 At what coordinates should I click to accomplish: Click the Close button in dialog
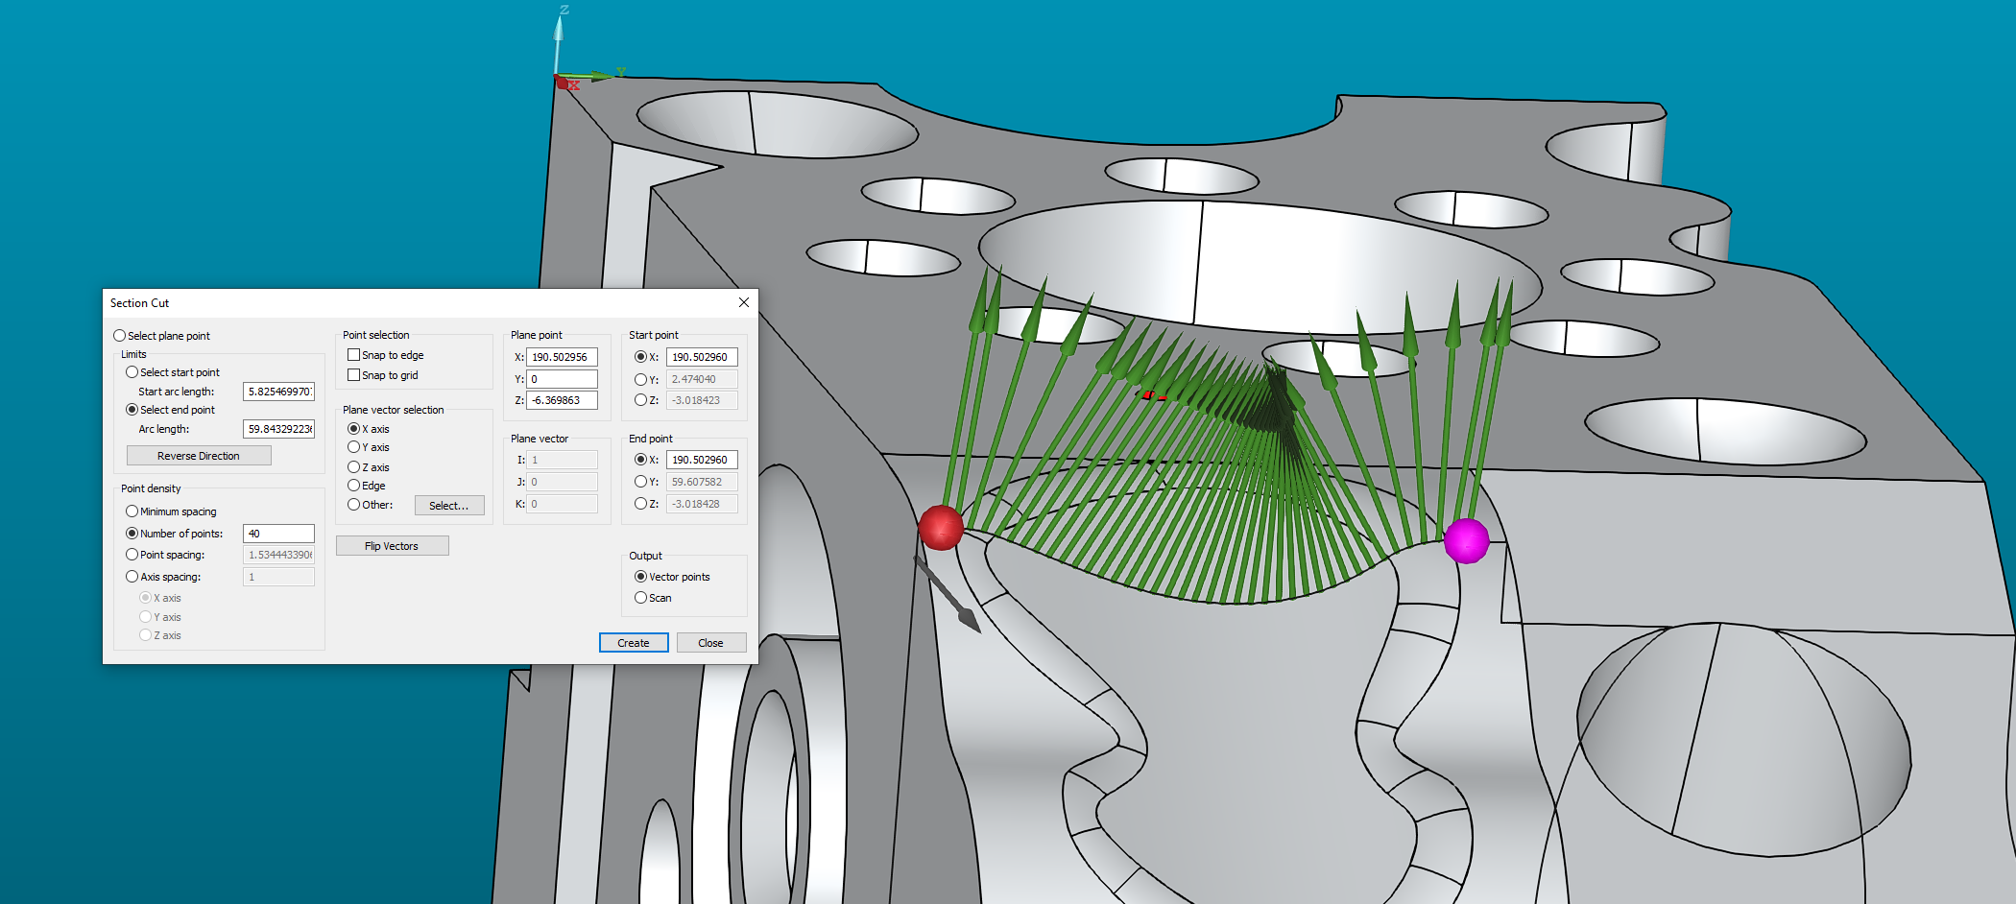[x=711, y=643]
